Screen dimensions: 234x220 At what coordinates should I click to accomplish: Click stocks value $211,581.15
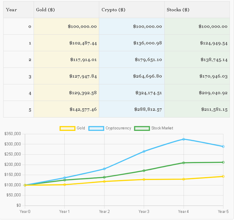pos(214,109)
